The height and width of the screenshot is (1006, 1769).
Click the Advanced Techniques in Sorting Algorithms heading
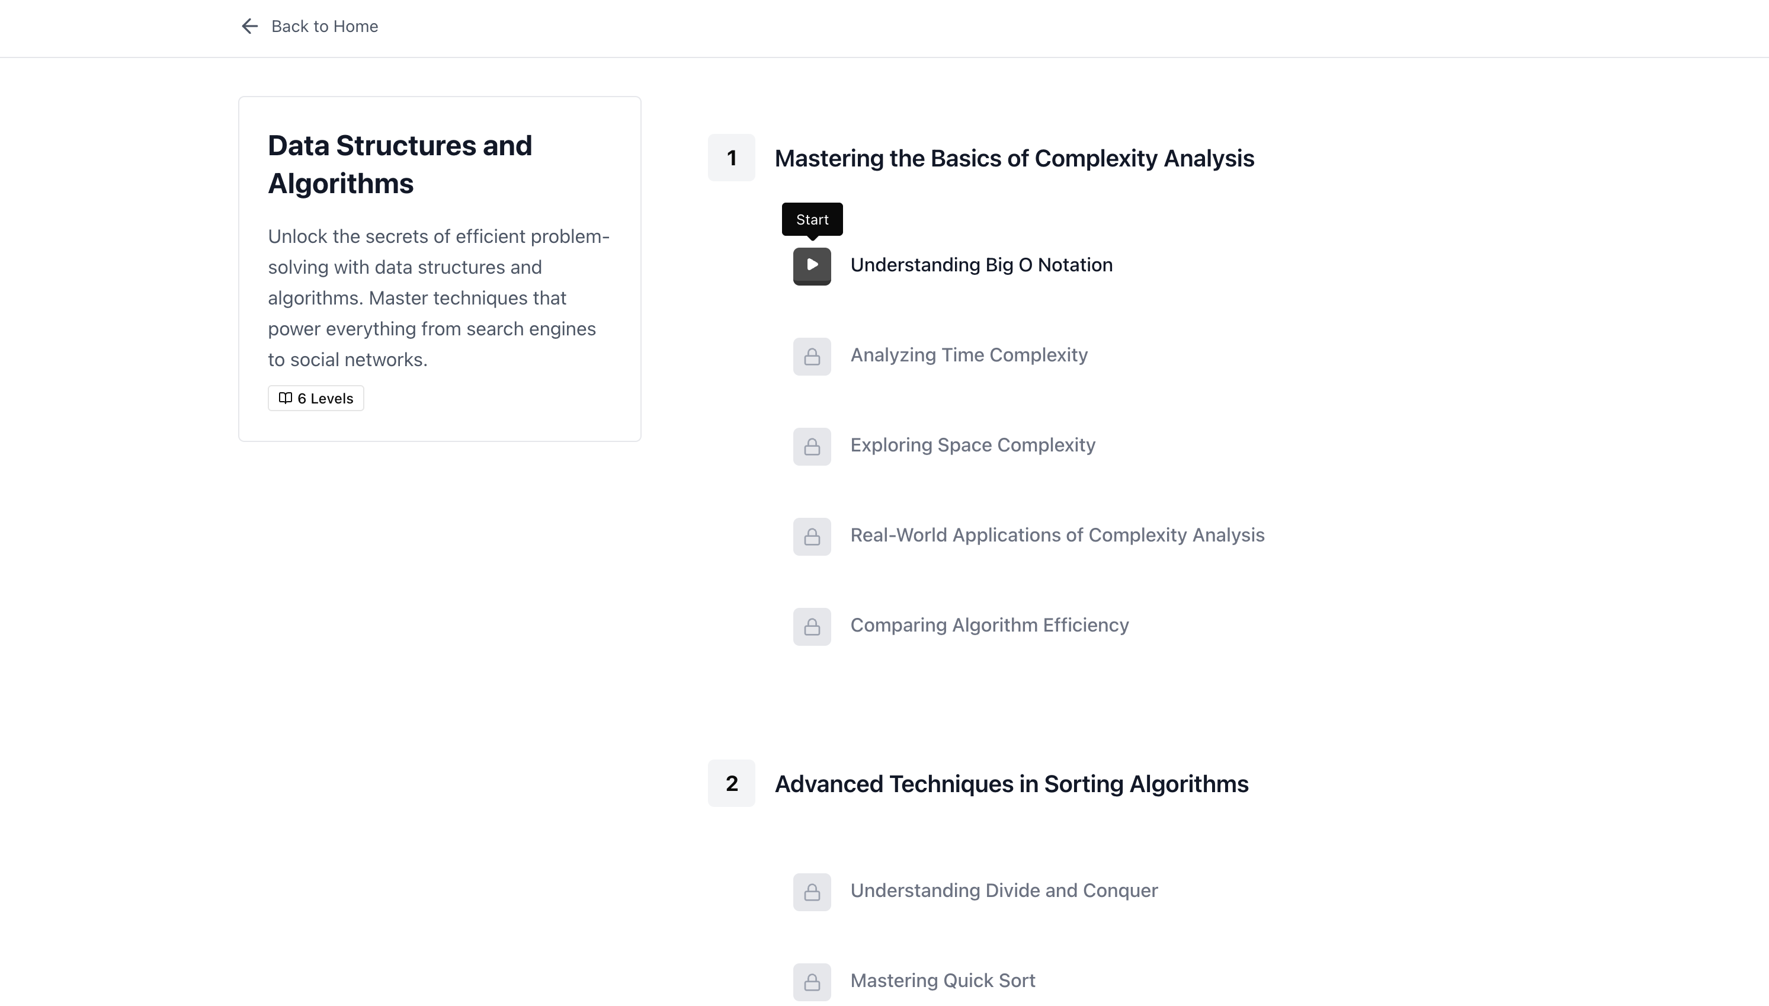(1011, 784)
